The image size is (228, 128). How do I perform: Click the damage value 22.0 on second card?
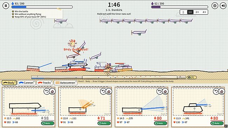(65, 118)
